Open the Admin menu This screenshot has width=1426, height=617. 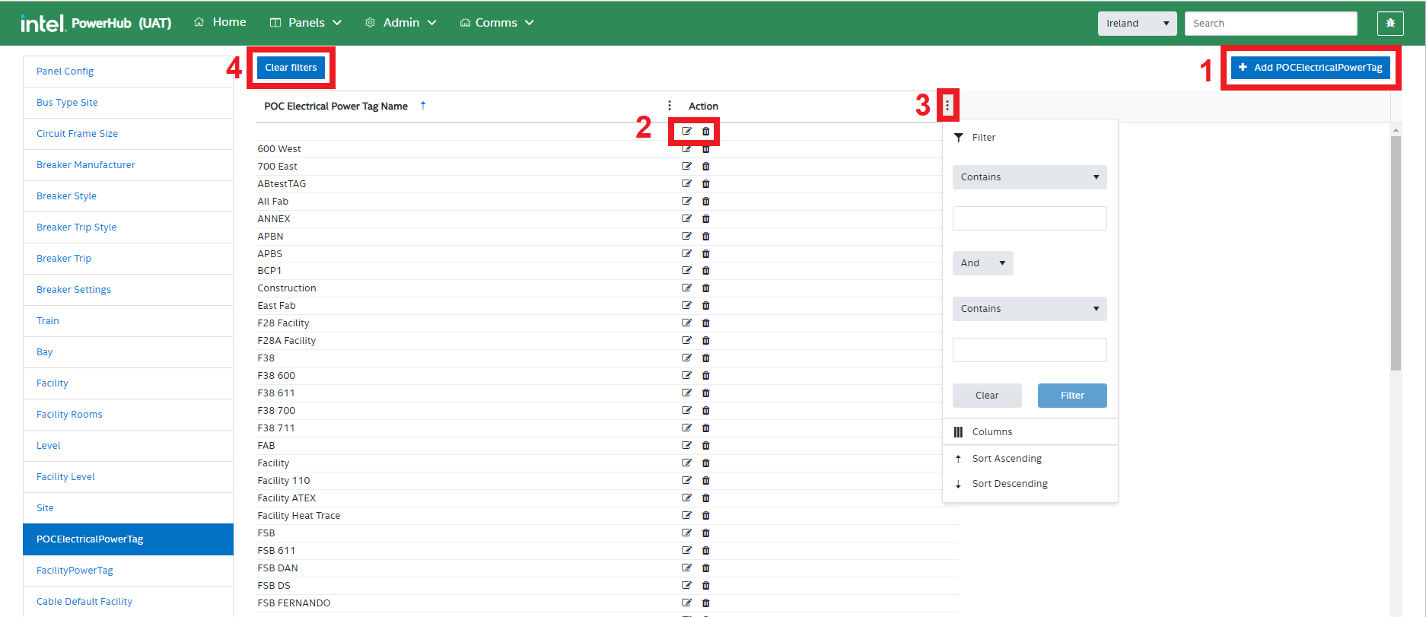[401, 23]
